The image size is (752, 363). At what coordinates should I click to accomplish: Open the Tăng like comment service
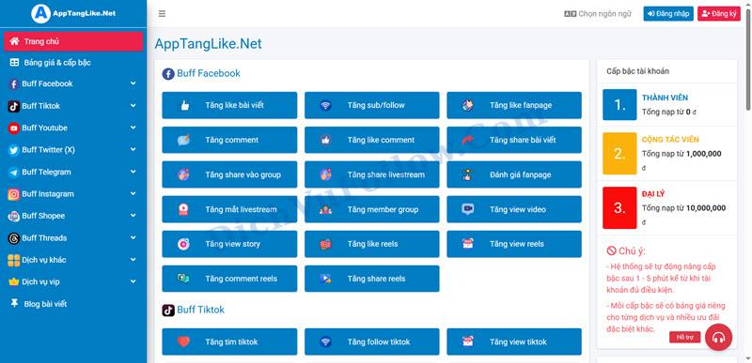point(371,140)
